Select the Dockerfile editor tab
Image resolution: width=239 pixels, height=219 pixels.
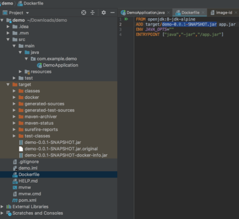(190, 13)
